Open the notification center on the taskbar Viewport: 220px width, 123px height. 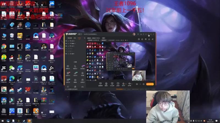[217, 121]
